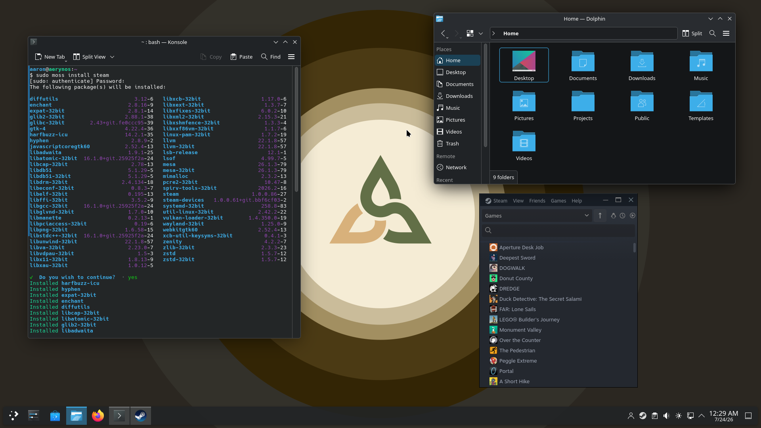Open Trash in Dolphin Places

457,143
